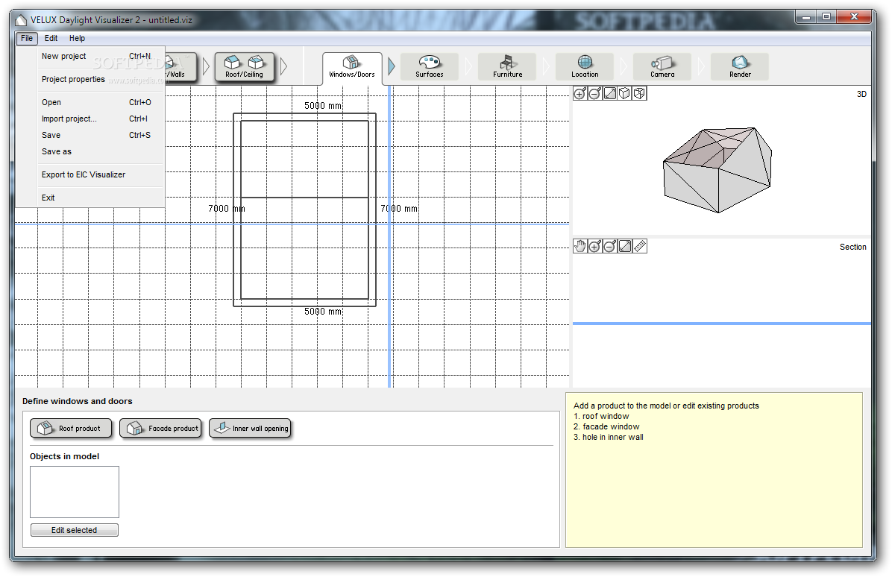Open the Windows/Doors step tab
This screenshot has width=892, height=577.
pyautogui.click(x=351, y=69)
